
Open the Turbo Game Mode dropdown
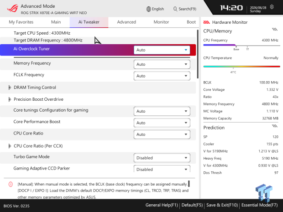pyautogui.click(x=162, y=158)
